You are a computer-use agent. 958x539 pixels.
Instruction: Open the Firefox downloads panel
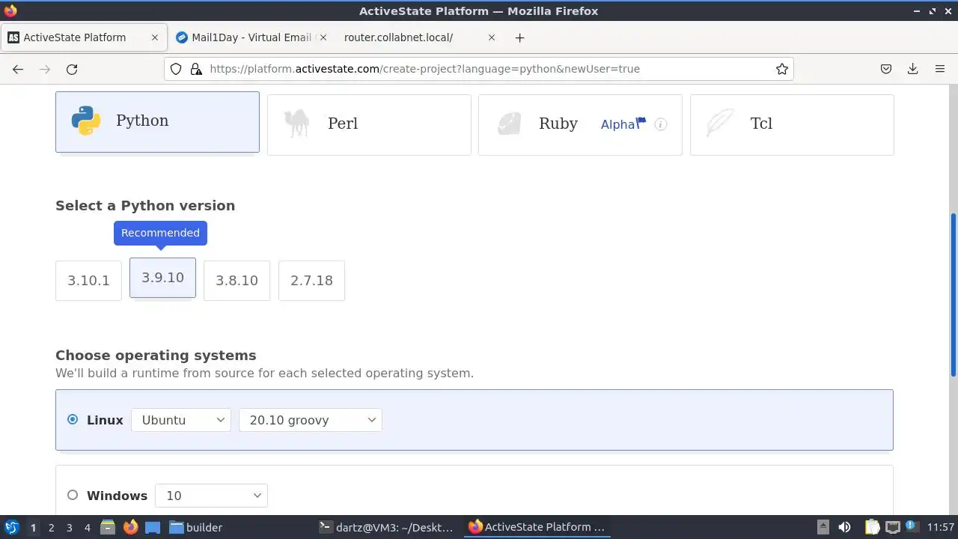click(913, 69)
